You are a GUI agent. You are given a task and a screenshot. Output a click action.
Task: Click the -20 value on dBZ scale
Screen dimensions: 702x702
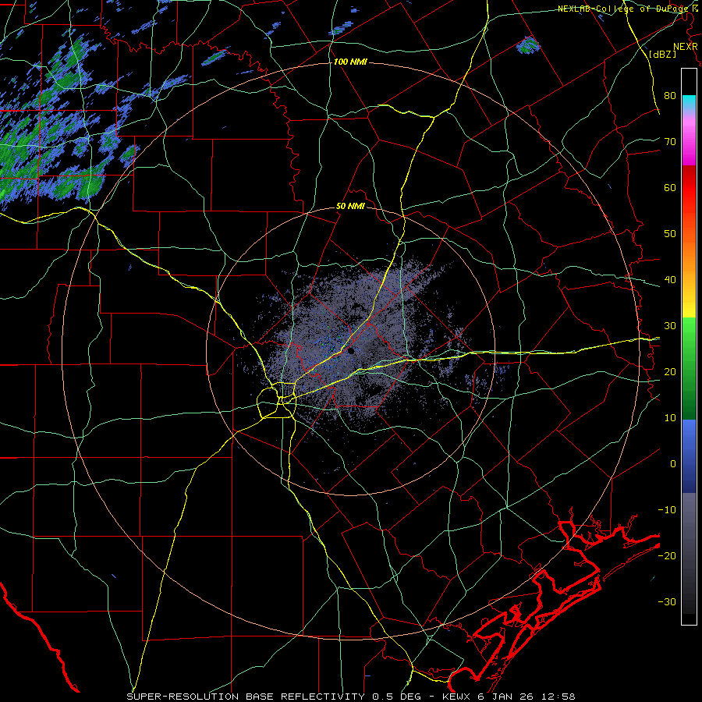click(x=667, y=556)
